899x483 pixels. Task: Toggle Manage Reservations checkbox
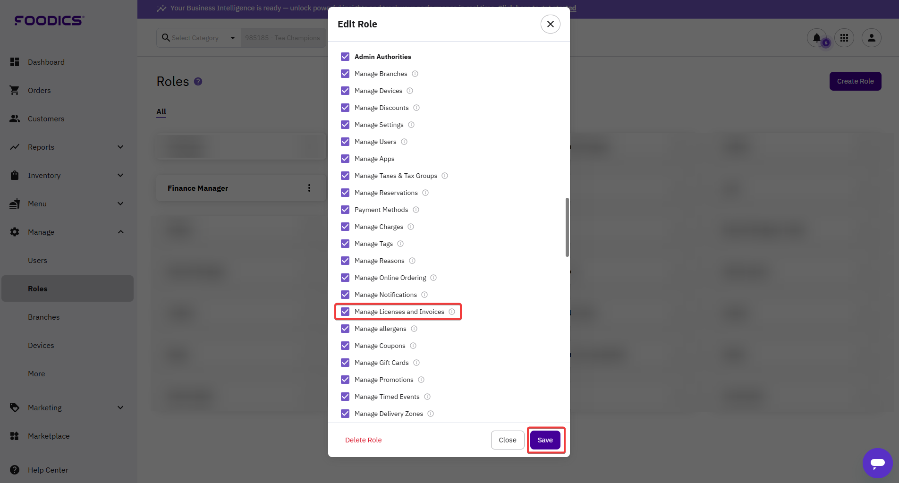(x=345, y=193)
